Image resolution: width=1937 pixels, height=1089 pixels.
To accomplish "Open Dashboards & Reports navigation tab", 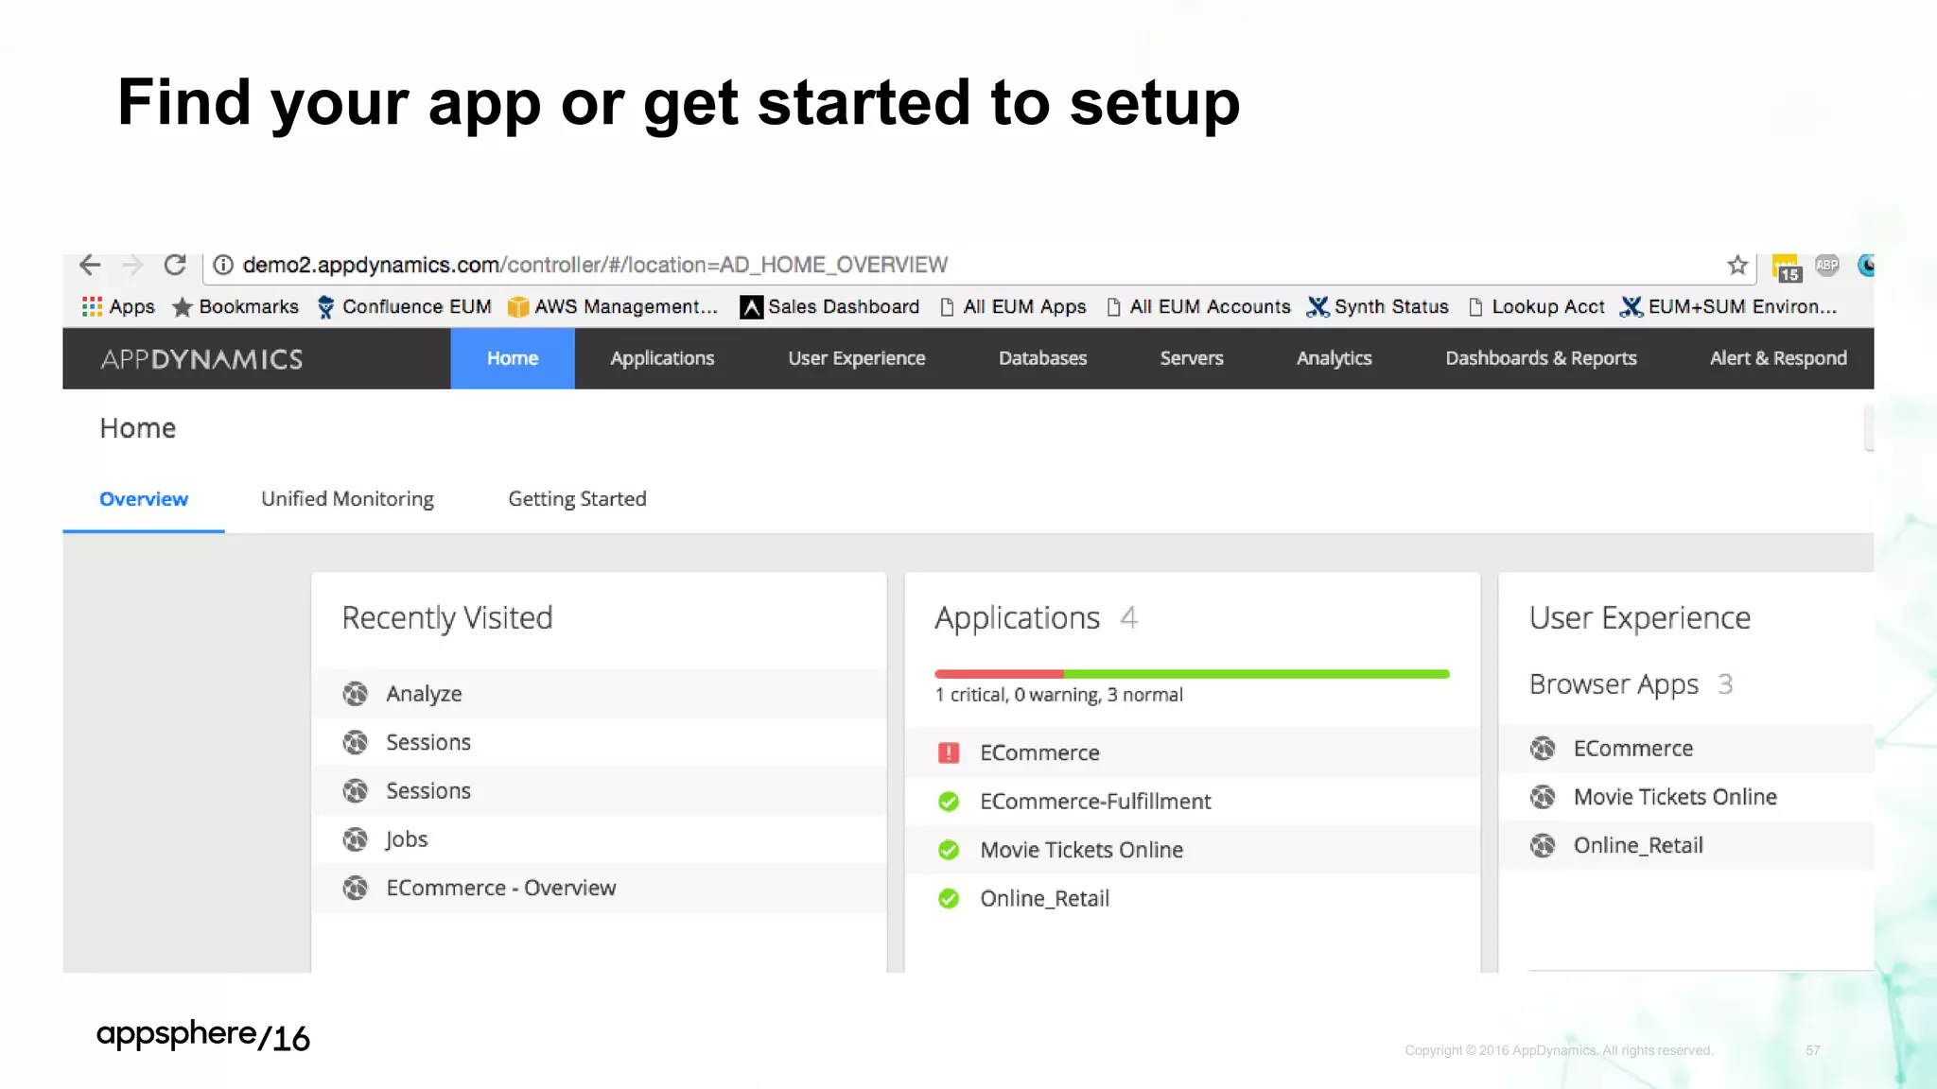I will (1541, 358).
